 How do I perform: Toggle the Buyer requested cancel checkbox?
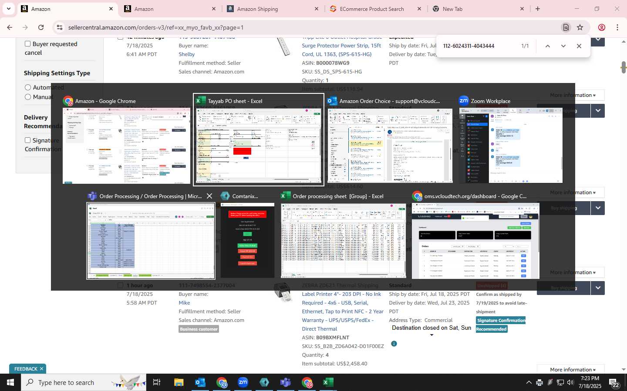[x=28, y=43]
